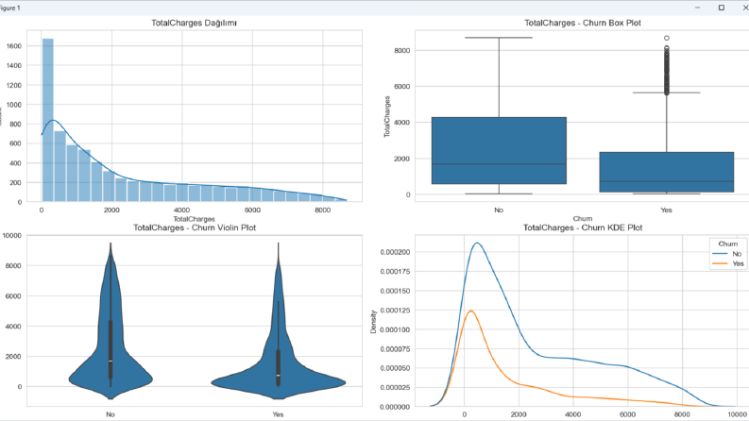This screenshot has width=749, height=421.
Task: Select the TotalCharges - Churn Violin Plot title
Action: [x=195, y=227]
